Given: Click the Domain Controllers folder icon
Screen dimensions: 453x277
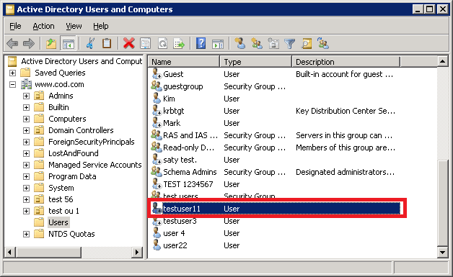Looking at the screenshot, I should (39, 130).
